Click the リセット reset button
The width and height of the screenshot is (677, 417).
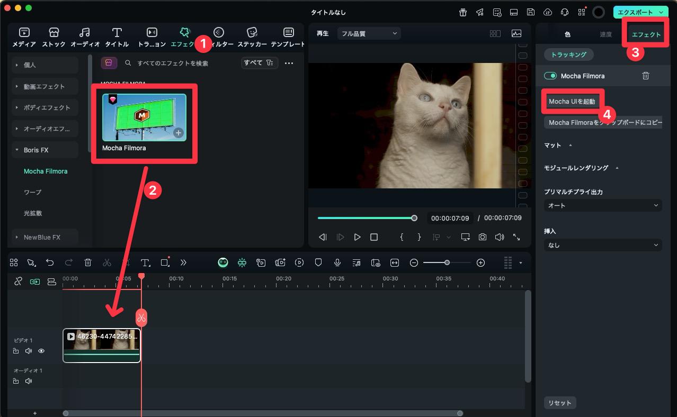(560, 403)
